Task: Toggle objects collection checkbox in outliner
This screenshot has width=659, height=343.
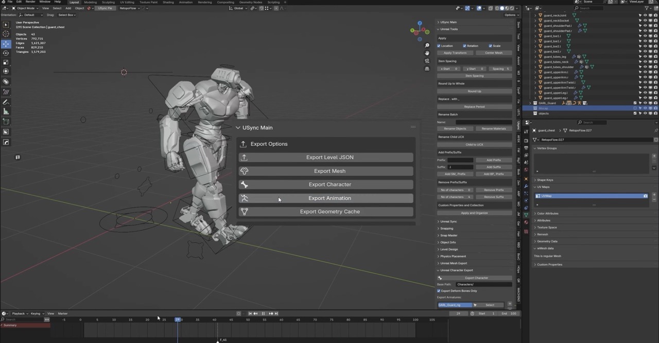Action: click(635, 113)
